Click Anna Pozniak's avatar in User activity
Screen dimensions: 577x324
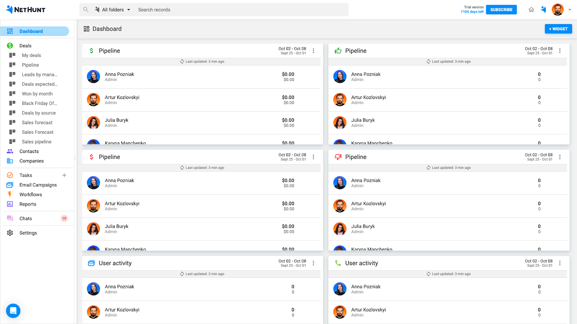93,289
